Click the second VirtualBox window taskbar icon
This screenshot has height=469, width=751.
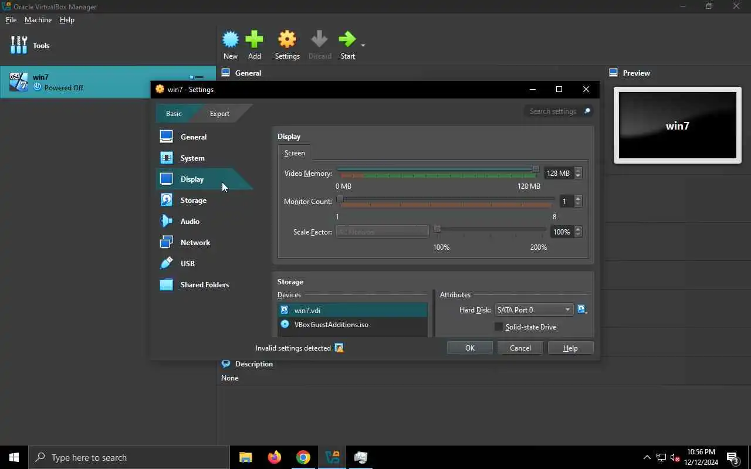(x=361, y=457)
